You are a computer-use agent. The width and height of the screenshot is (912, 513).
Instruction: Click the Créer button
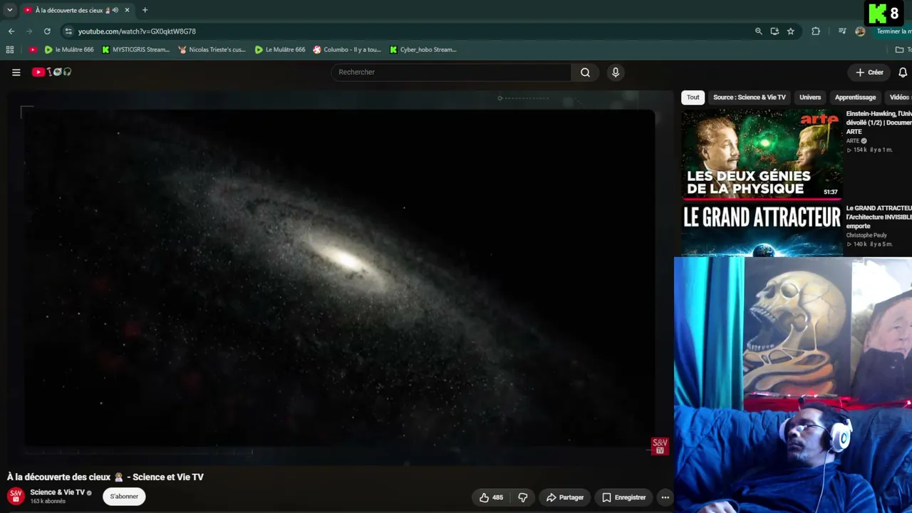[x=869, y=72]
